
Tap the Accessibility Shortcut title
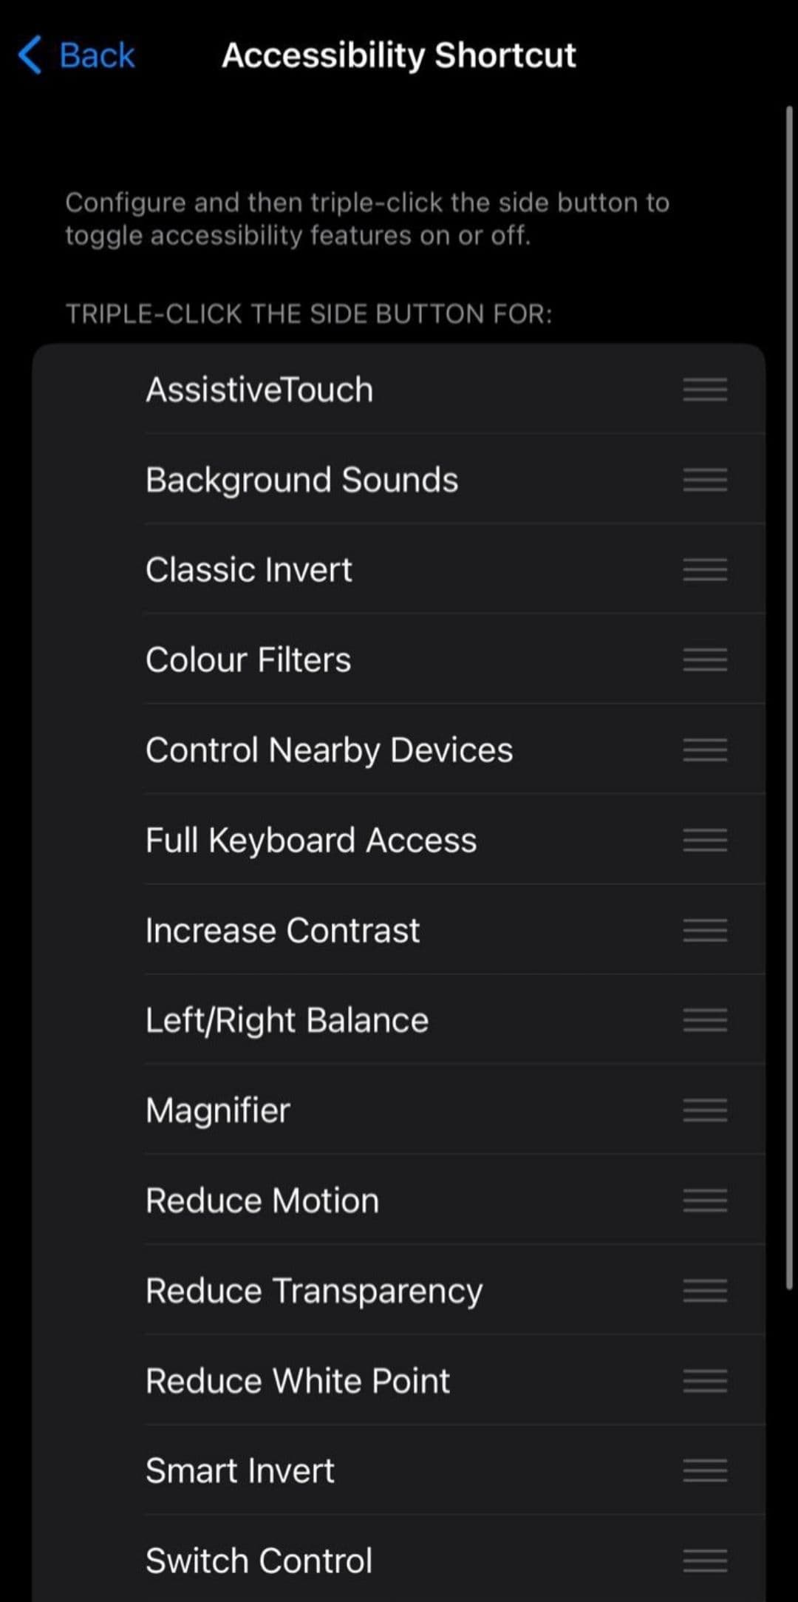click(399, 55)
